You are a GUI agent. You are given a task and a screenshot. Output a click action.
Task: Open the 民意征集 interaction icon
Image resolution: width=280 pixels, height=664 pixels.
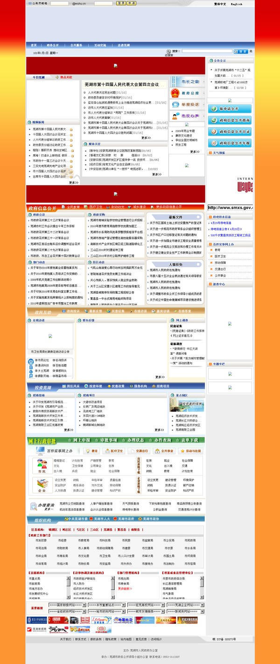pyautogui.click(x=115, y=311)
